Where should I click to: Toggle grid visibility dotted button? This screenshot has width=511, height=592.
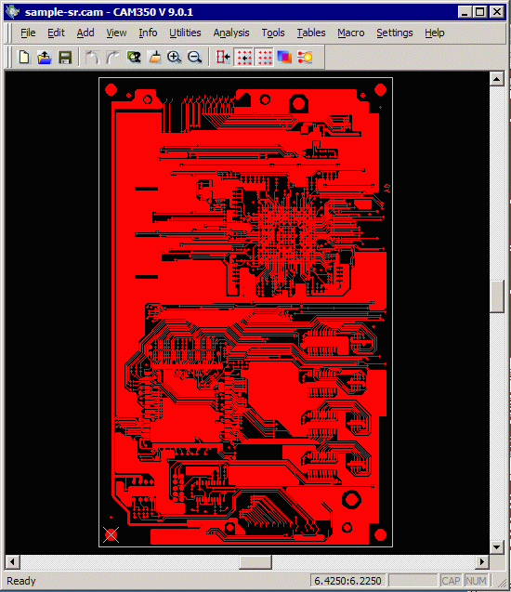pos(264,58)
